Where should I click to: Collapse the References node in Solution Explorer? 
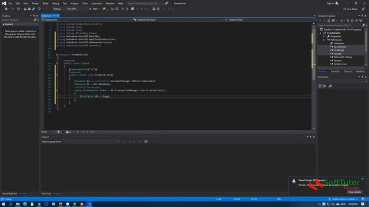pos(323,40)
